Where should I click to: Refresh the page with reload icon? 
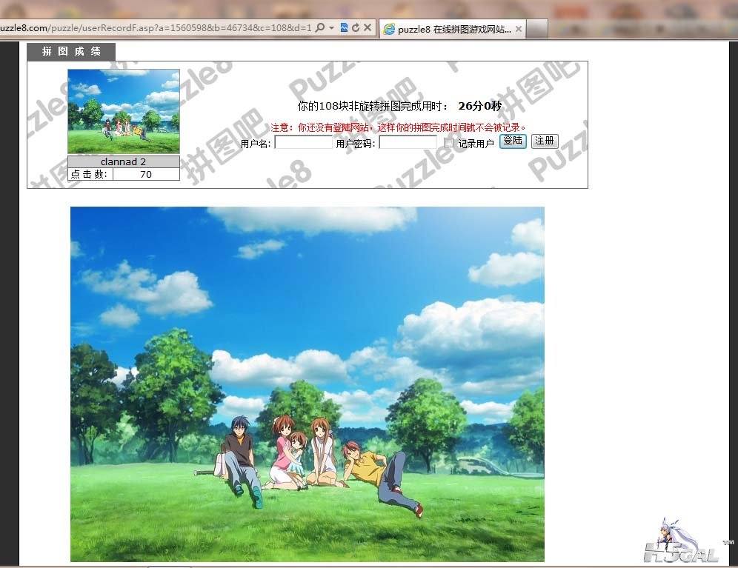356,27
